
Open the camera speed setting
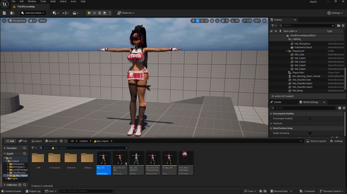(x=257, y=21)
